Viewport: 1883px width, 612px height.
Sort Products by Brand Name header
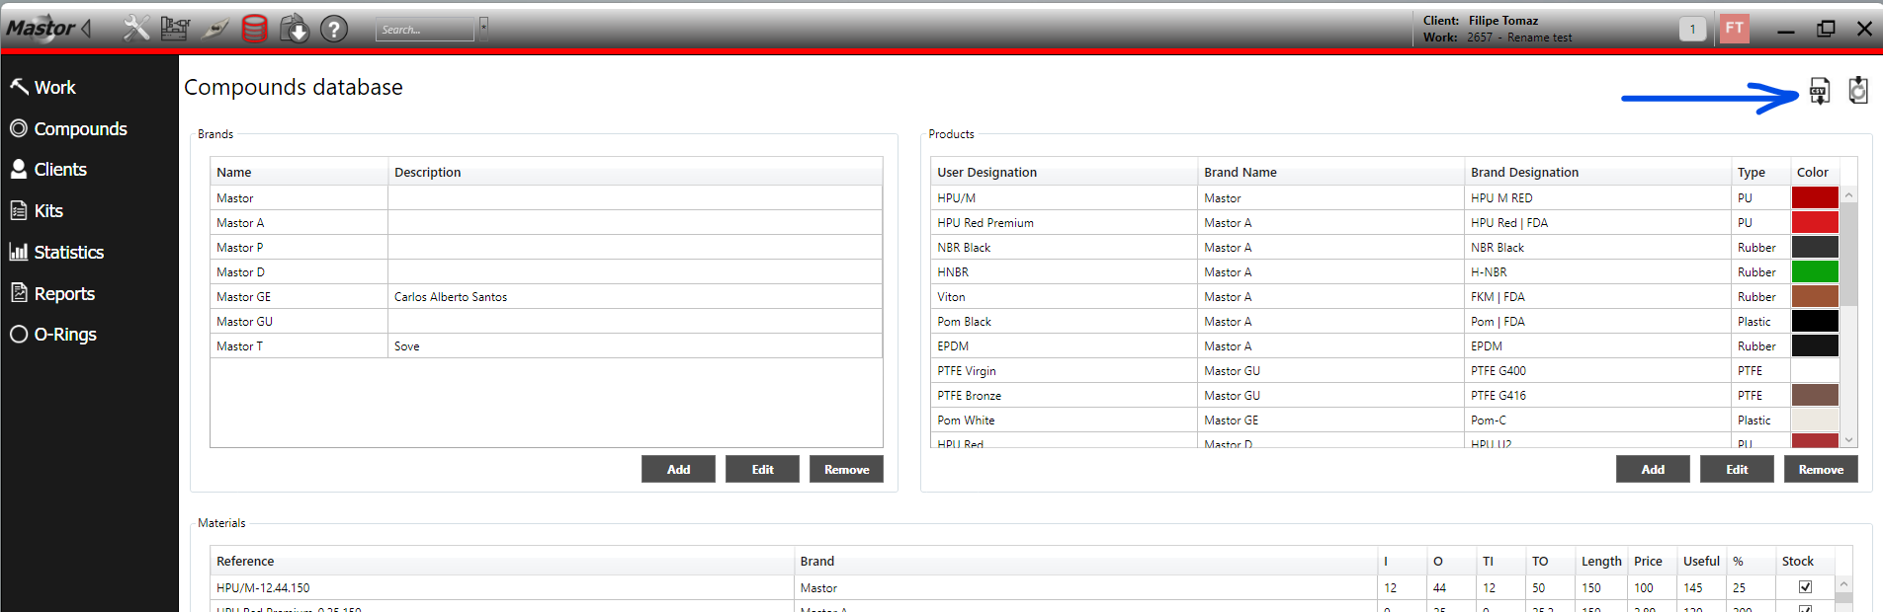coord(1330,172)
